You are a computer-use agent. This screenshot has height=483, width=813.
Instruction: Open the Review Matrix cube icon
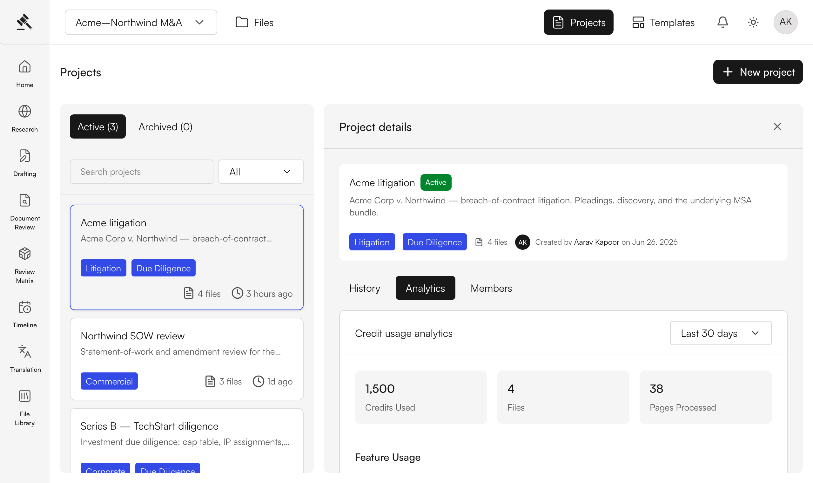25,254
